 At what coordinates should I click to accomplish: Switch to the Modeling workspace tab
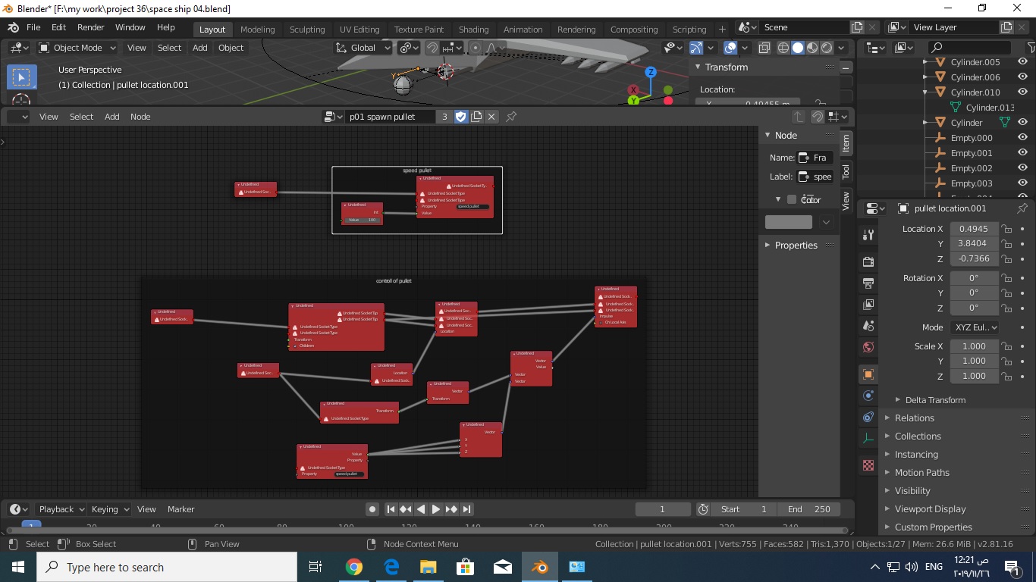pyautogui.click(x=257, y=30)
